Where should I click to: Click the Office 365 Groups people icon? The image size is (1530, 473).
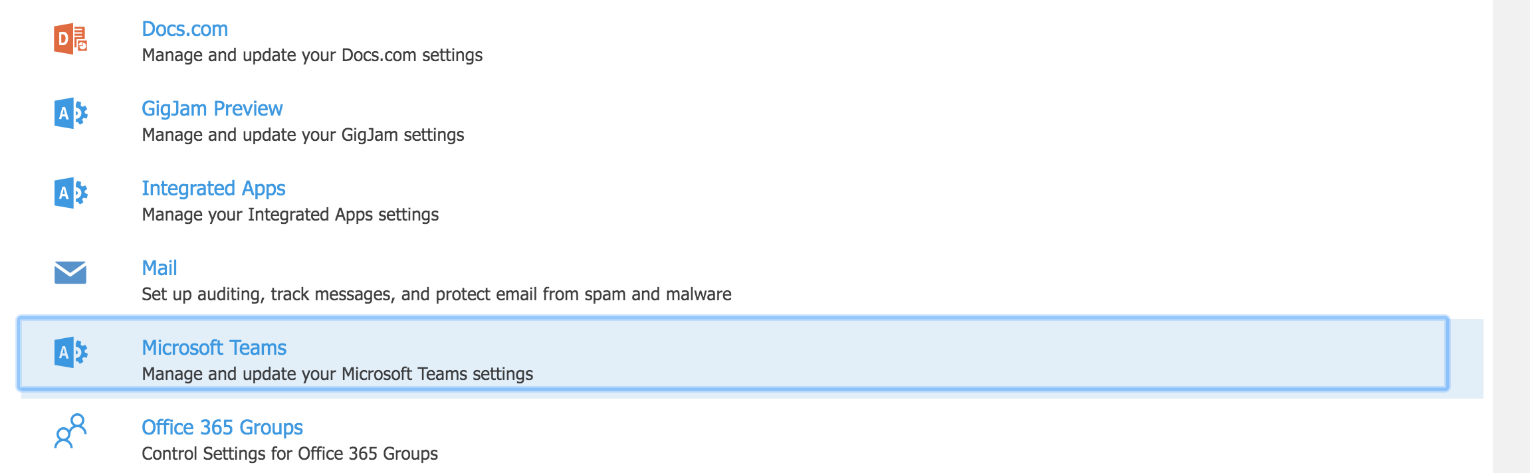[70, 431]
